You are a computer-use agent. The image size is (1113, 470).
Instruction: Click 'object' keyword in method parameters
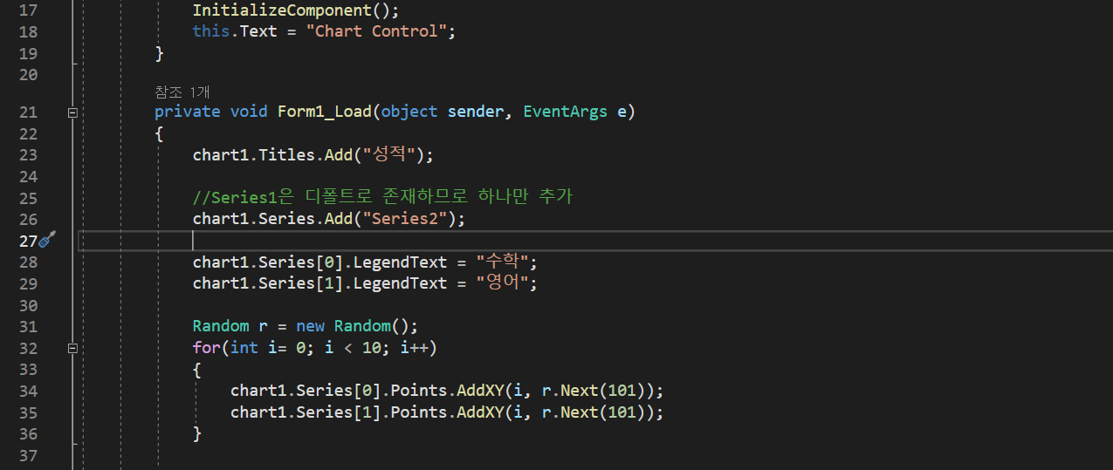tap(409, 112)
